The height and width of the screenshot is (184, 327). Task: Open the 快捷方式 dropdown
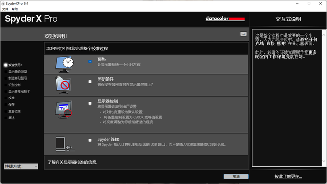[x=21, y=166]
